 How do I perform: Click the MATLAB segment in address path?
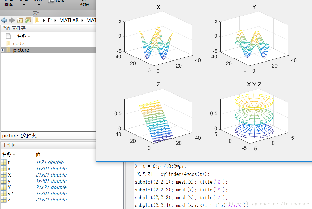click(x=69, y=20)
